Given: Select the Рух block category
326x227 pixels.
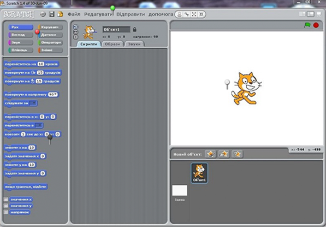Looking at the screenshot, I should (x=21, y=27).
